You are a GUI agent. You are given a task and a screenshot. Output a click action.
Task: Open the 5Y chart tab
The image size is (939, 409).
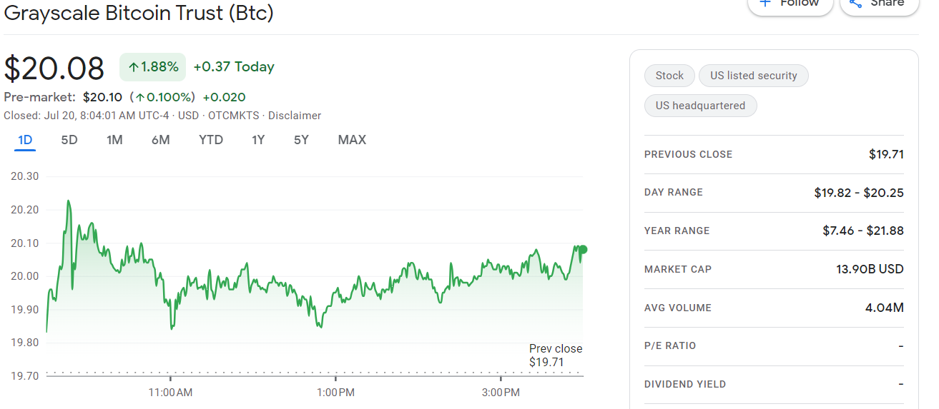tap(301, 140)
